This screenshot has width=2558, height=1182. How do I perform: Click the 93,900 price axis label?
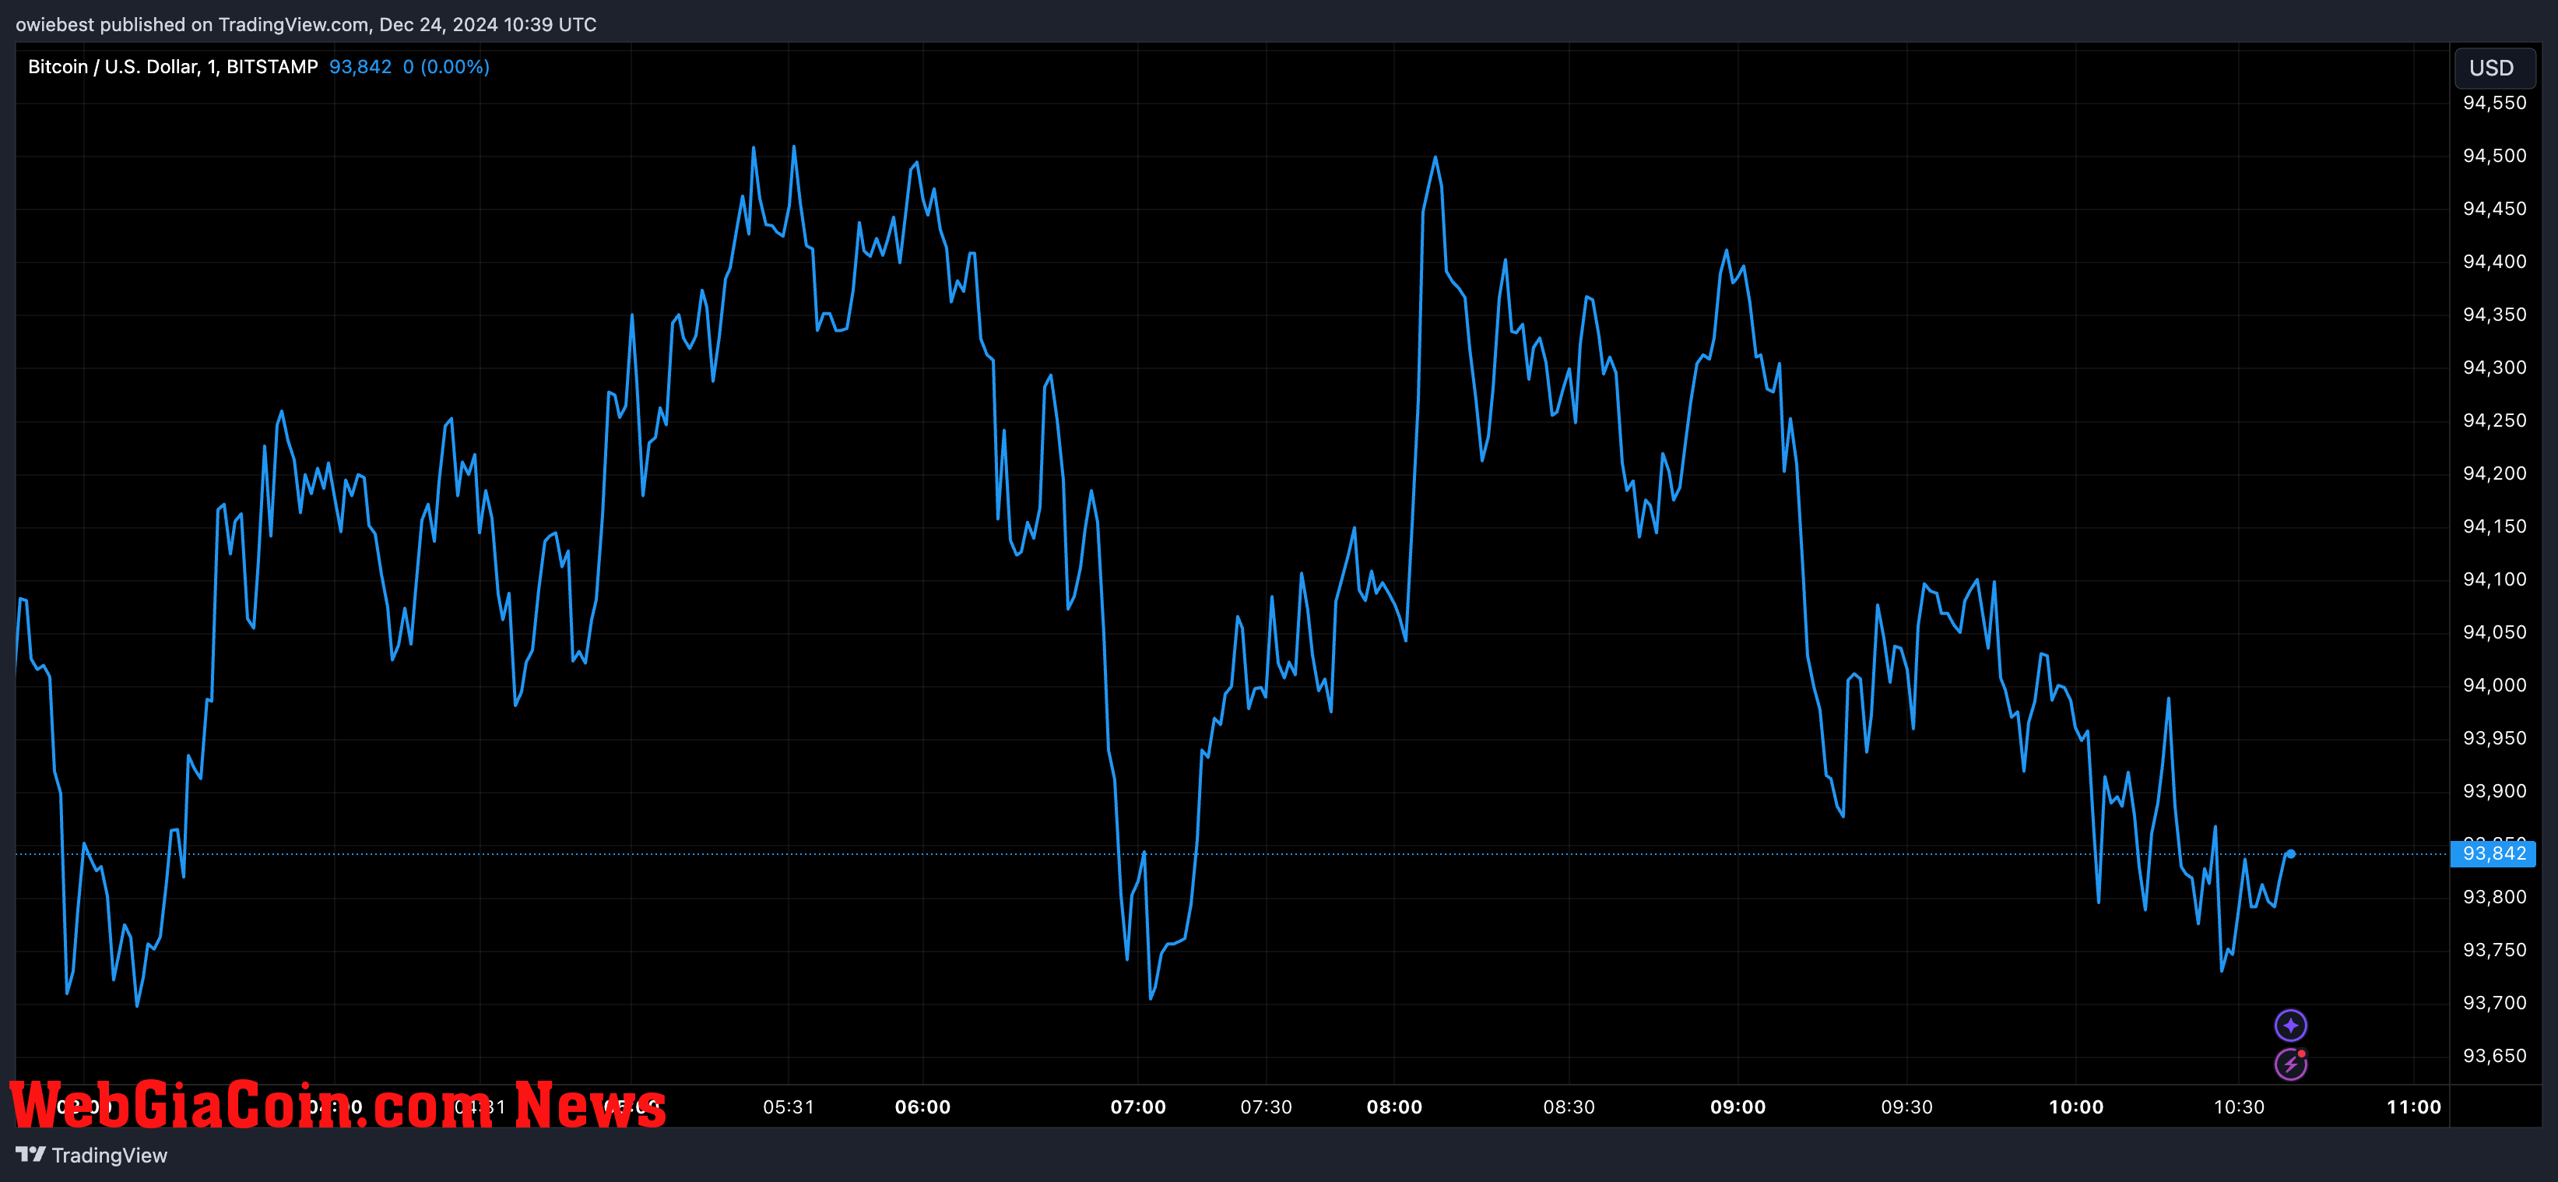pos(2494,792)
